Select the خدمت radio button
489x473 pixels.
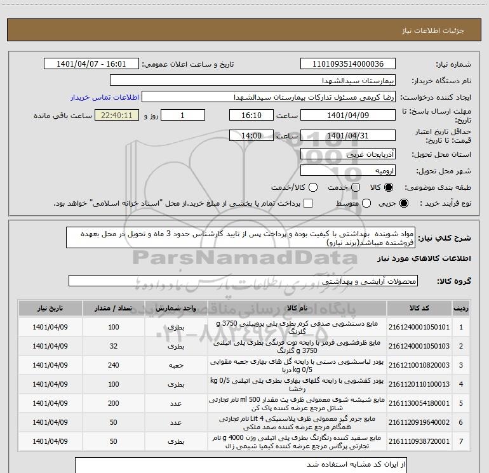[x=356, y=187]
